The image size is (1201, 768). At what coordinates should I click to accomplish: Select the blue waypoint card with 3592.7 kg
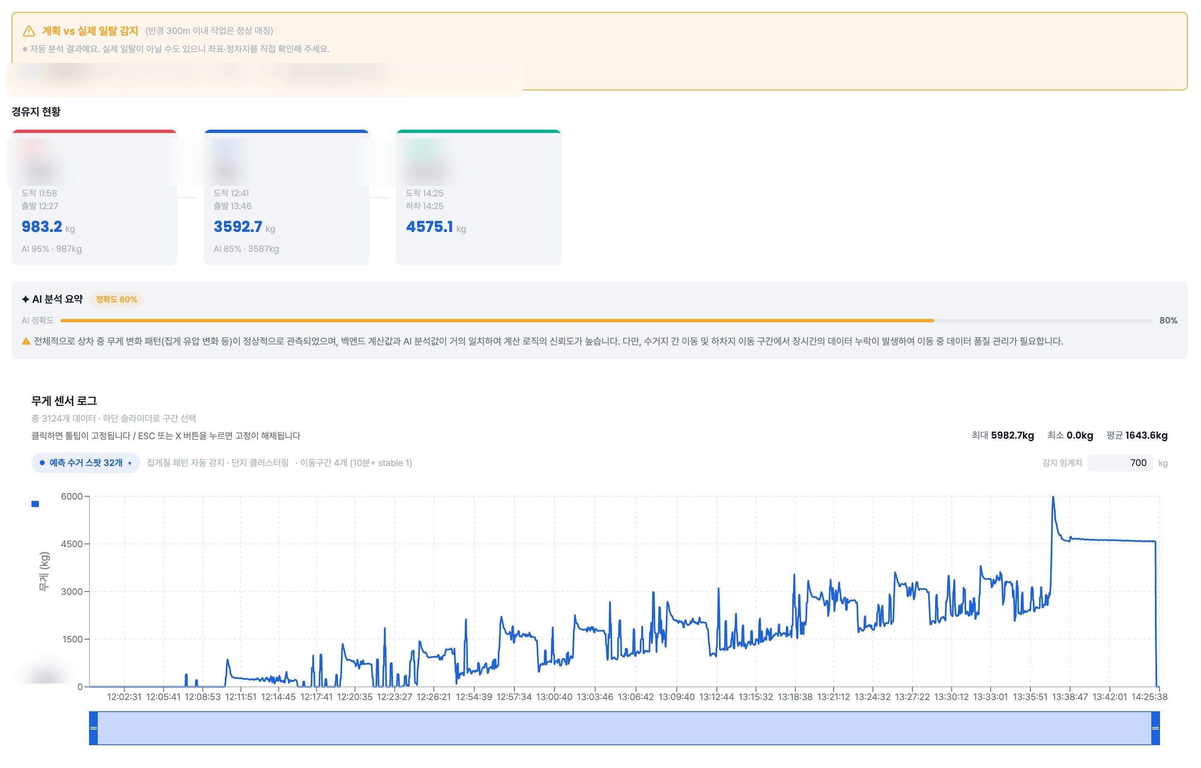286,197
